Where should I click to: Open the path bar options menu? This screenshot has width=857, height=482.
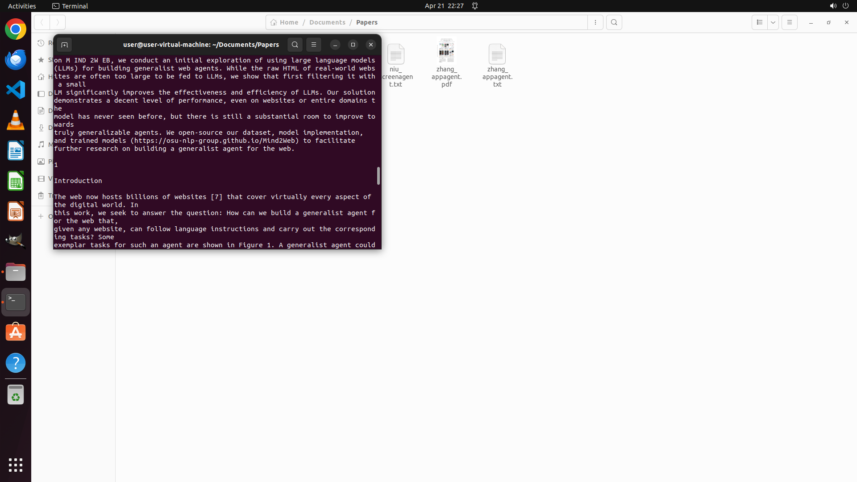coord(595,22)
